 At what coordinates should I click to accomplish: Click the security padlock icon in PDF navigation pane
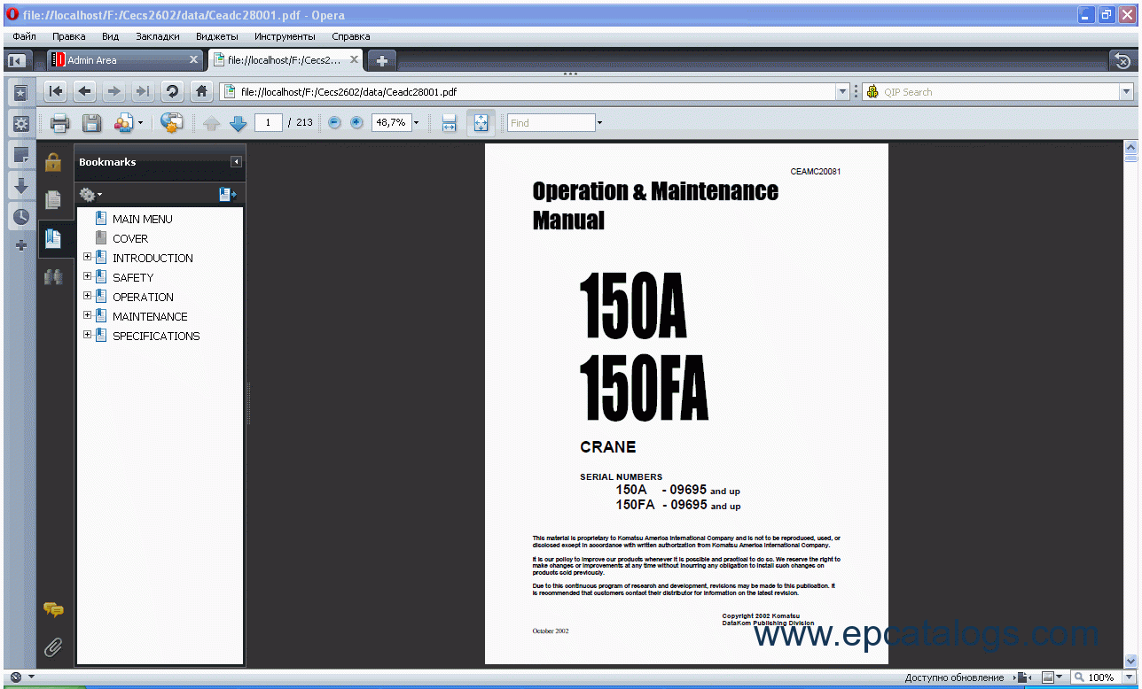coord(53,162)
